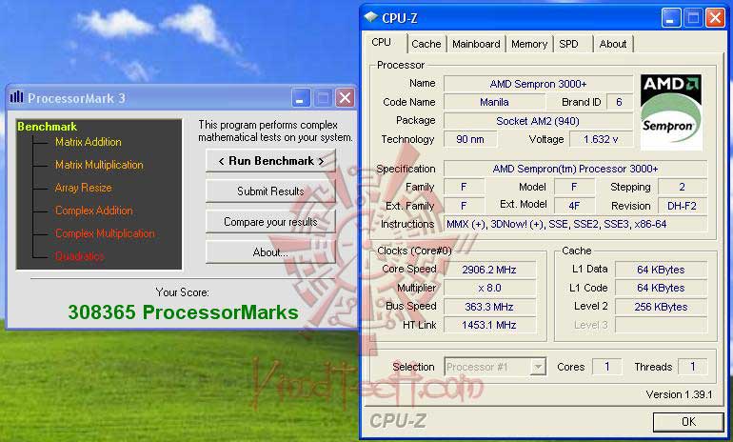Viewport: 733px width, 442px height.
Task: Click the Level 2 value 256 KBytes
Action: click(661, 307)
